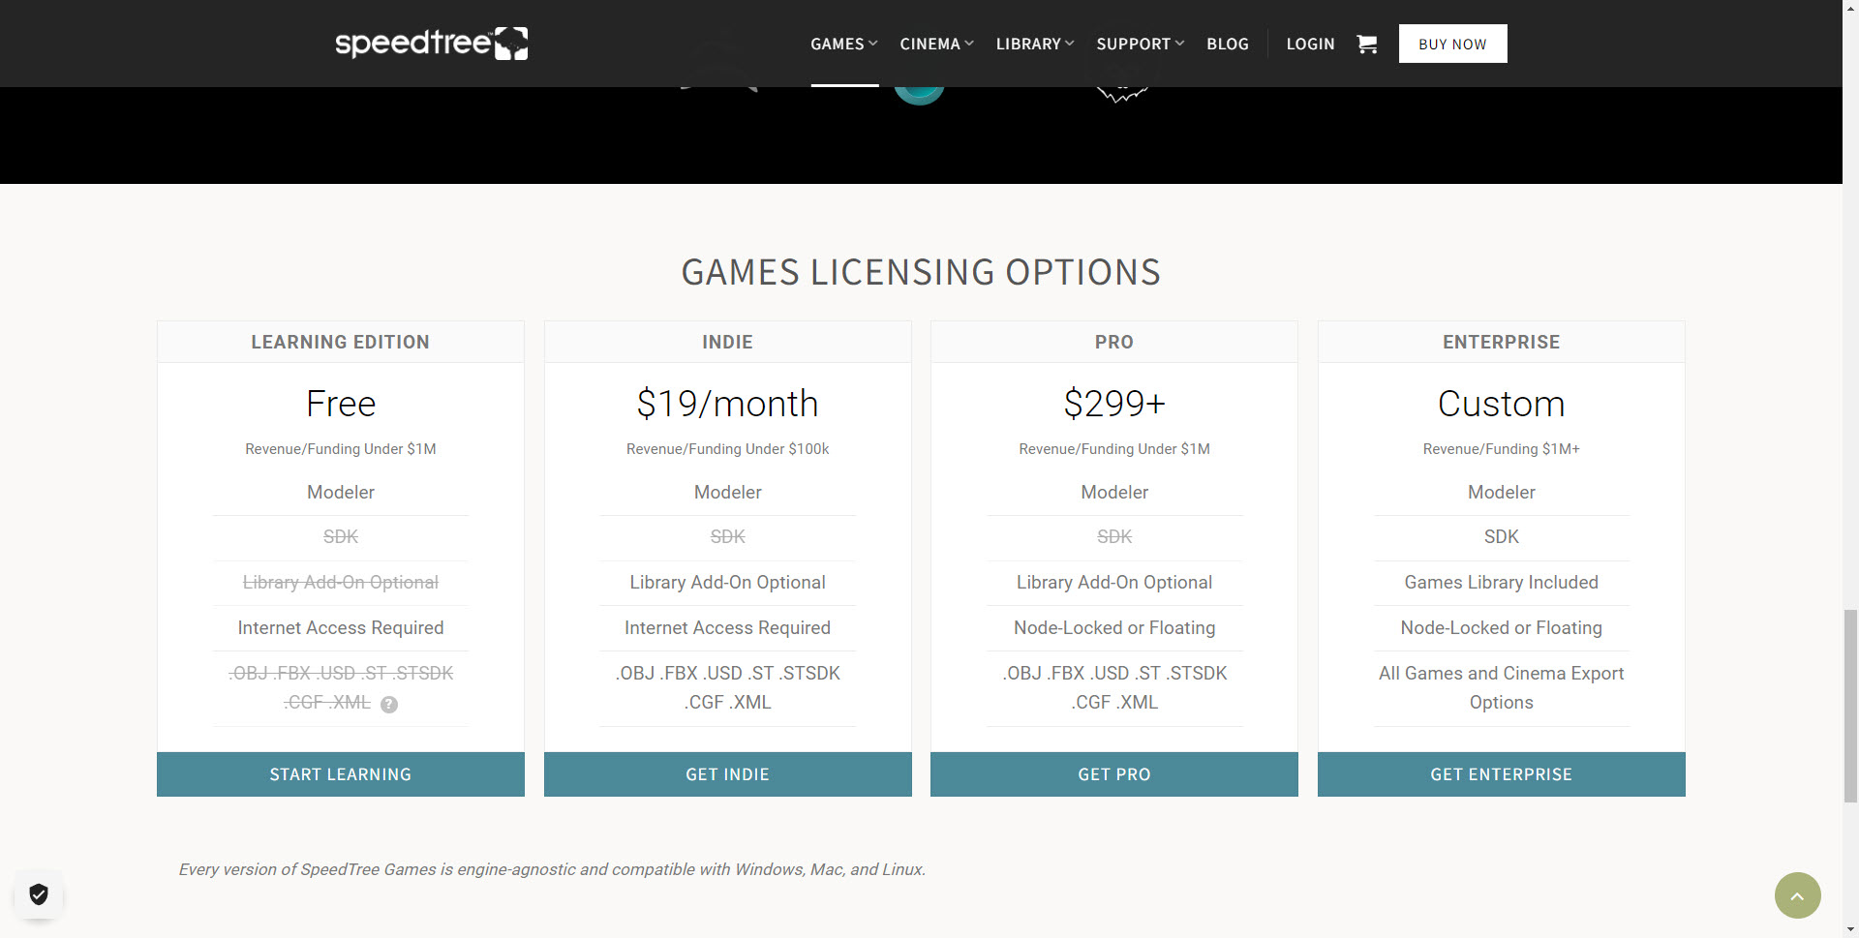Image resolution: width=1859 pixels, height=938 pixels.
Task: Go to the Blog page
Action: point(1228,44)
